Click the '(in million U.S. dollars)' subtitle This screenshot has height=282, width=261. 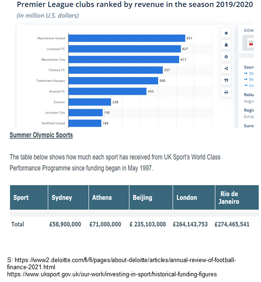pos(48,16)
